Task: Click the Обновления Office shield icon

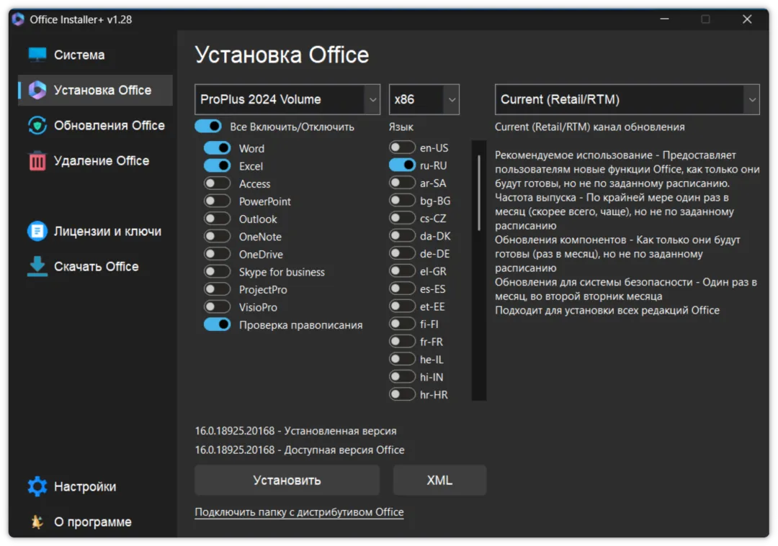Action: coord(37,125)
